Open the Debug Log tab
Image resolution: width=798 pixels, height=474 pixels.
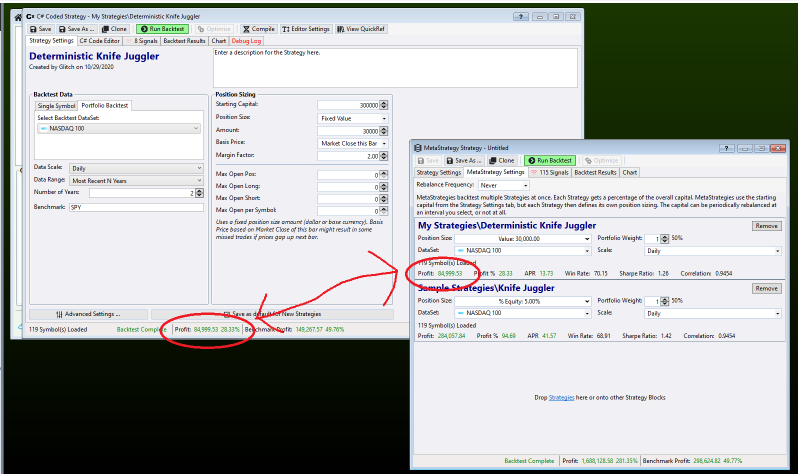pos(246,41)
